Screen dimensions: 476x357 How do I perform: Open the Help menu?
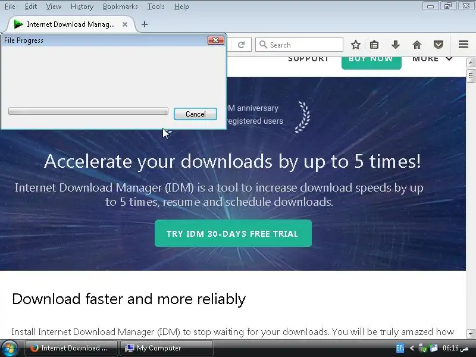pos(181,7)
